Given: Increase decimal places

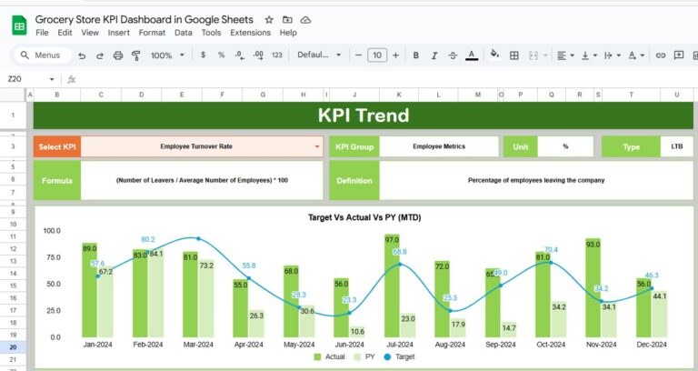Looking at the screenshot, I should (258, 55).
